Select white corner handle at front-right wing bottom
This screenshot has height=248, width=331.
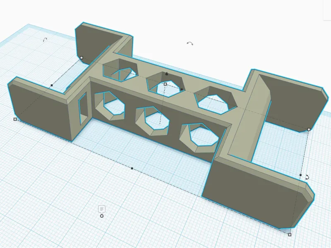pos(290,235)
